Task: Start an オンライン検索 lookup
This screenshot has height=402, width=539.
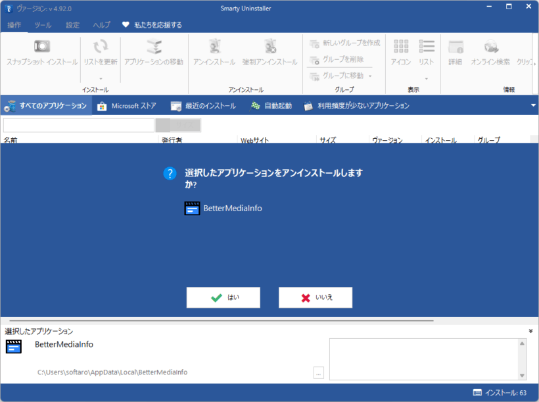Action: [490, 53]
